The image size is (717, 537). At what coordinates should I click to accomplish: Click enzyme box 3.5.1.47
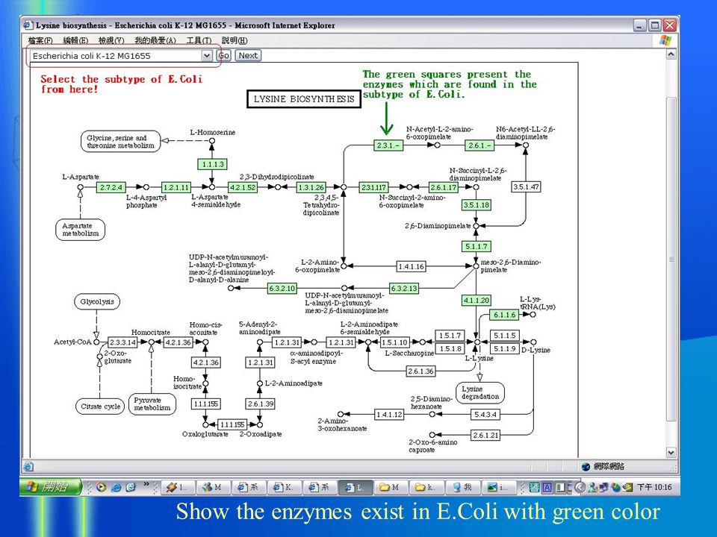526,186
